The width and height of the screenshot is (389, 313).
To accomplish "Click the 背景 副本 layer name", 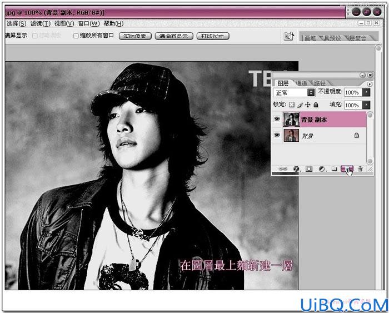I will point(314,120).
